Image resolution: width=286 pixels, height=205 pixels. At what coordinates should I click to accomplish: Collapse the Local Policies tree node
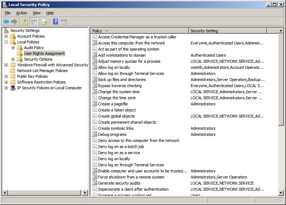pyautogui.click(x=6, y=42)
